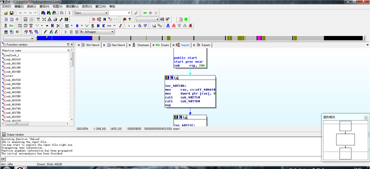Close the Functions window panel
Screen dimensions: 370x169
click(72, 44)
